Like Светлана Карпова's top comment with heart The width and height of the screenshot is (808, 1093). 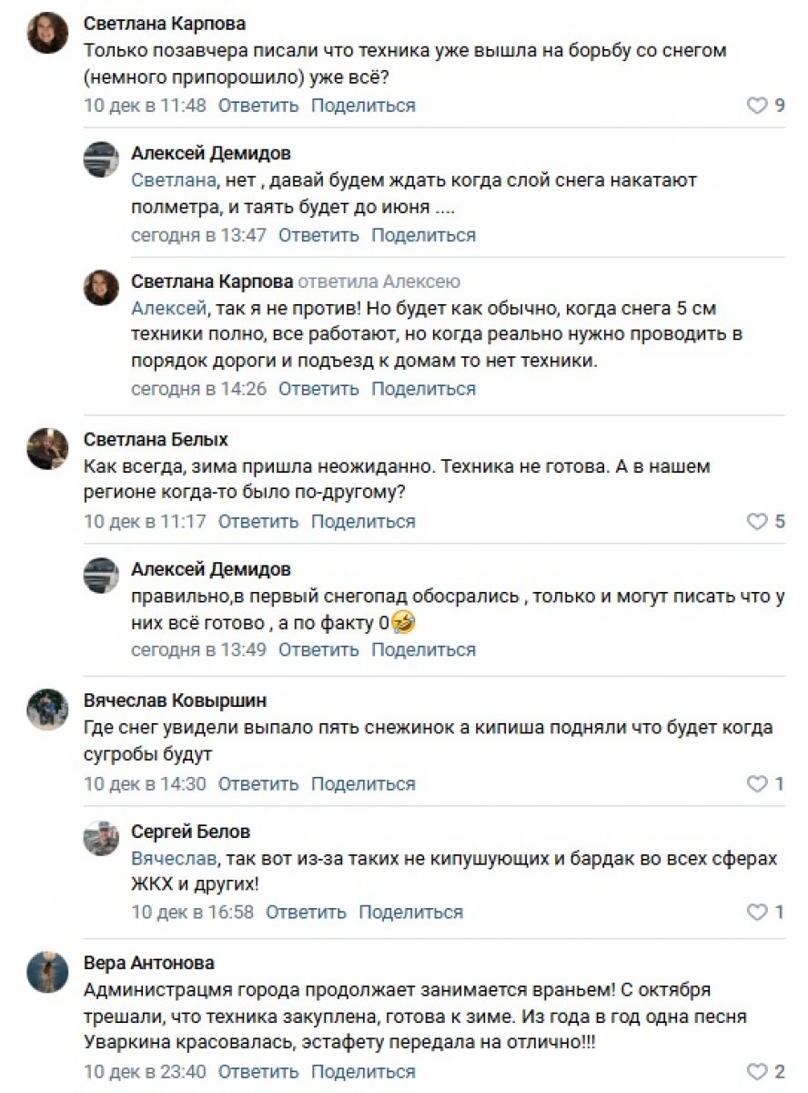point(757,106)
